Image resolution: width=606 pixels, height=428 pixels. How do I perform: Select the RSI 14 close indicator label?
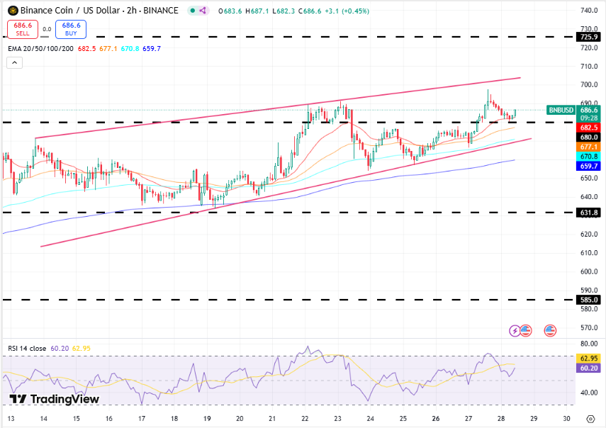tap(27, 349)
